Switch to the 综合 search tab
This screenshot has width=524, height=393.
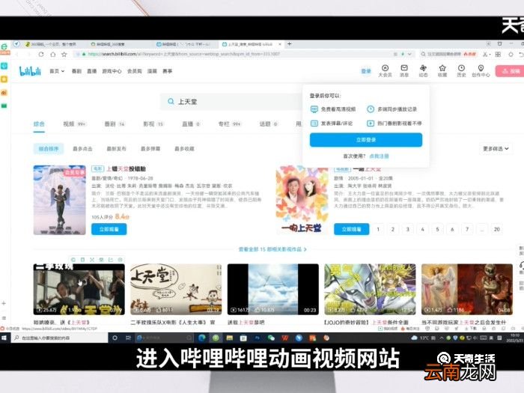coord(39,124)
